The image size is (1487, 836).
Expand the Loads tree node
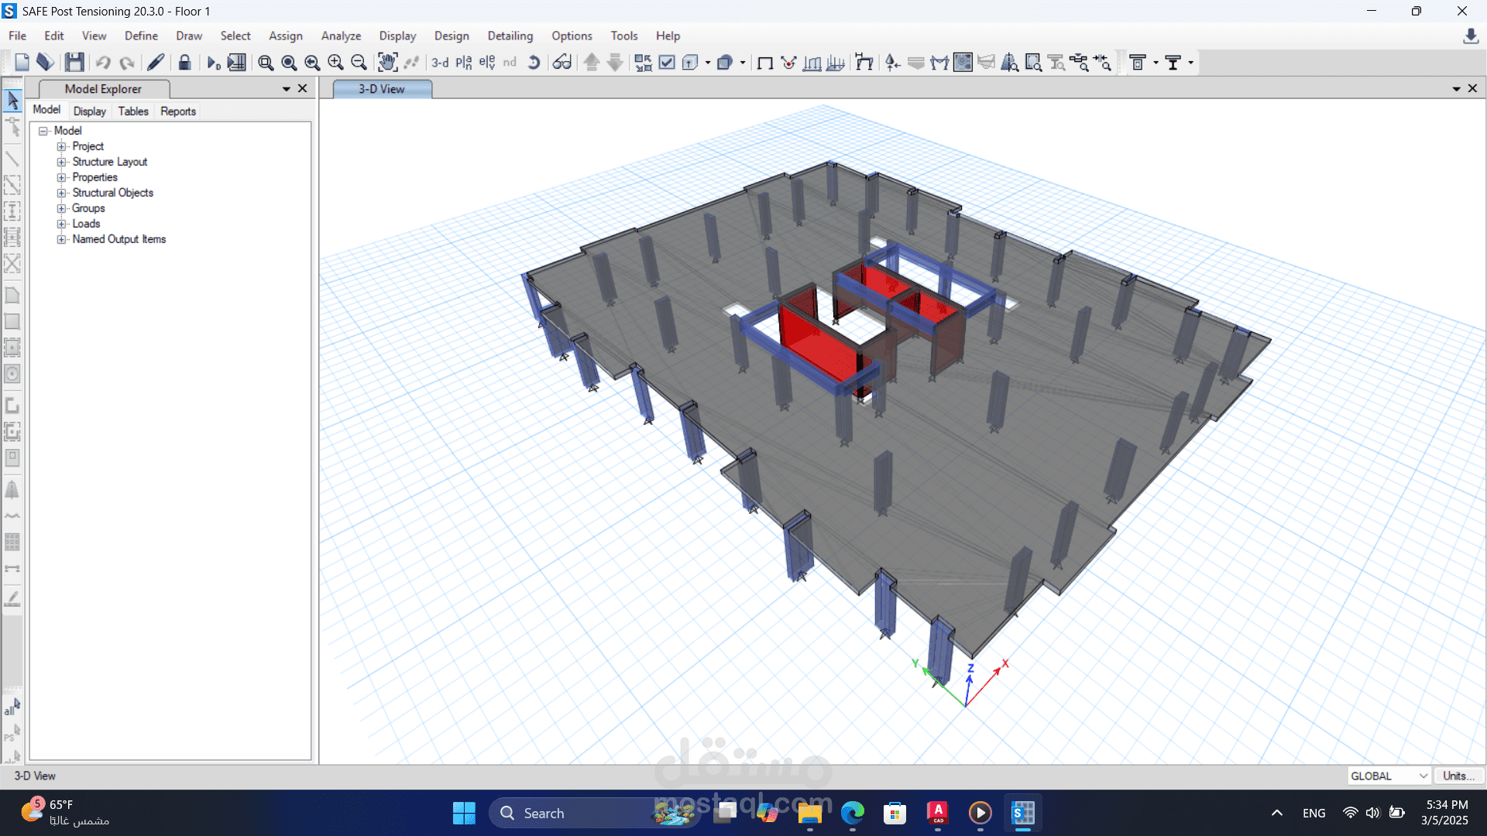[x=61, y=224]
